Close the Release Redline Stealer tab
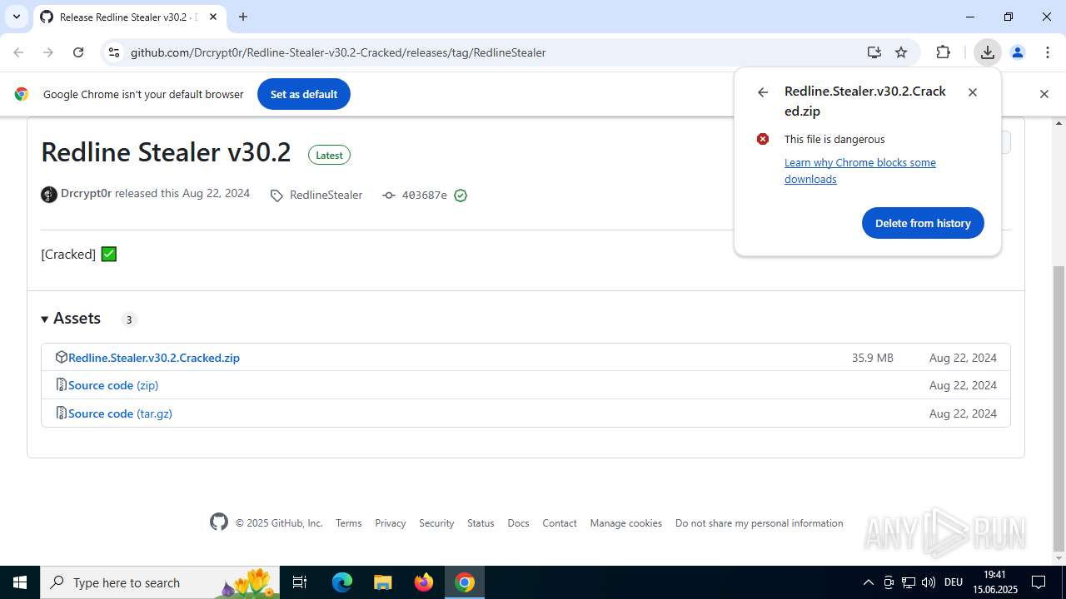This screenshot has height=599, width=1066. click(x=213, y=17)
